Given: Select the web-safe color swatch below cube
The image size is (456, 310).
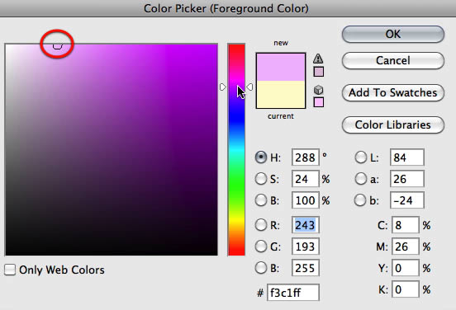Looking at the screenshot, I should pyautogui.click(x=318, y=102).
